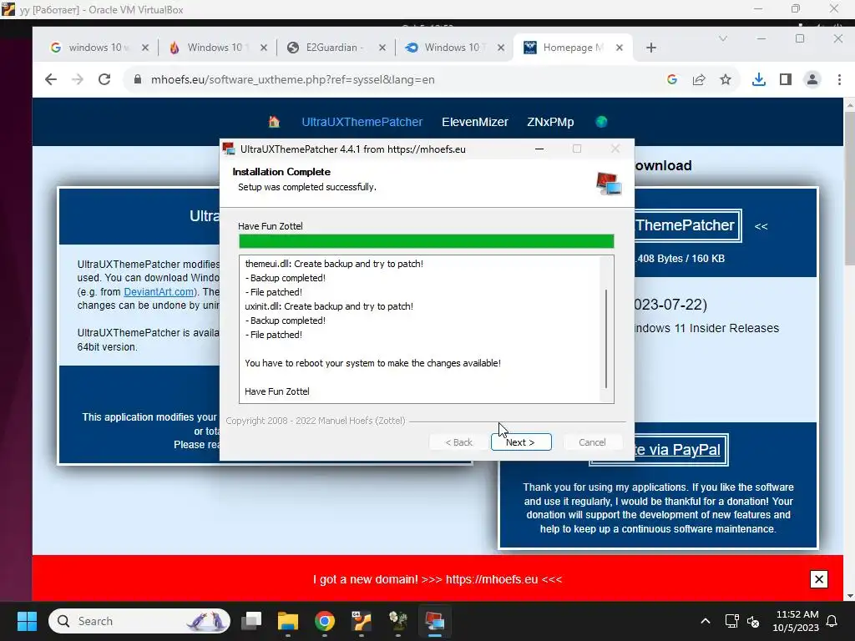Screen dimensions: 855x641
Task: Click the network tray icon
Action: coord(731,621)
